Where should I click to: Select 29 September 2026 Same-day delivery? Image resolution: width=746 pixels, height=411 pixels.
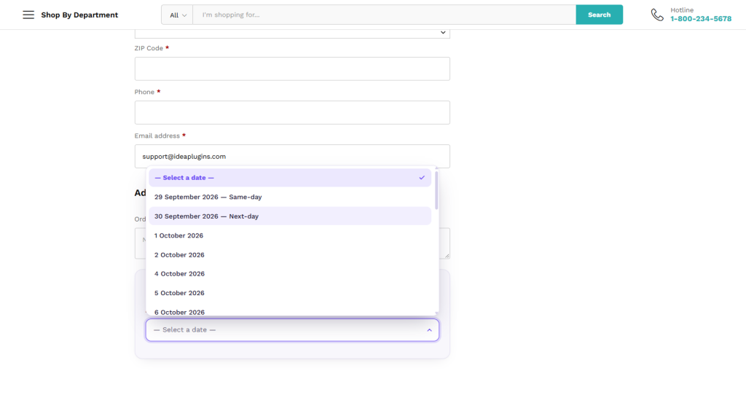point(290,197)
